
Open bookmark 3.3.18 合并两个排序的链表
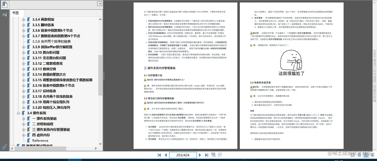click(52, 97)
